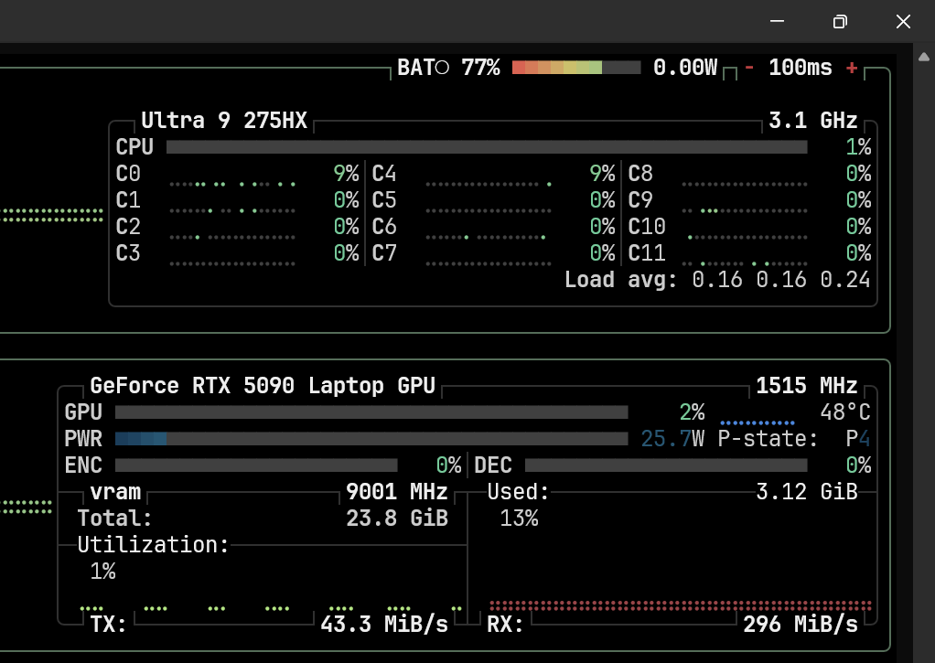This screenshot has height=663, width=935.
Task: Click the Utilization 1% value
Action: [x=102, y=572]
